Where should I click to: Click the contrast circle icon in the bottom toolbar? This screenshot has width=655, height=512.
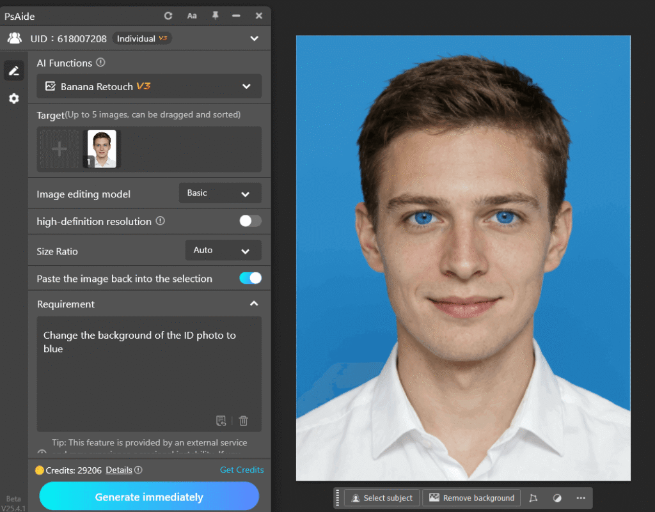coord(556,498)
